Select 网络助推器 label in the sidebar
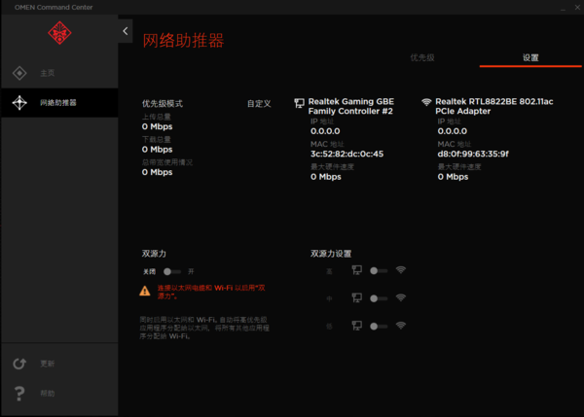 click(x=58, y=103)
